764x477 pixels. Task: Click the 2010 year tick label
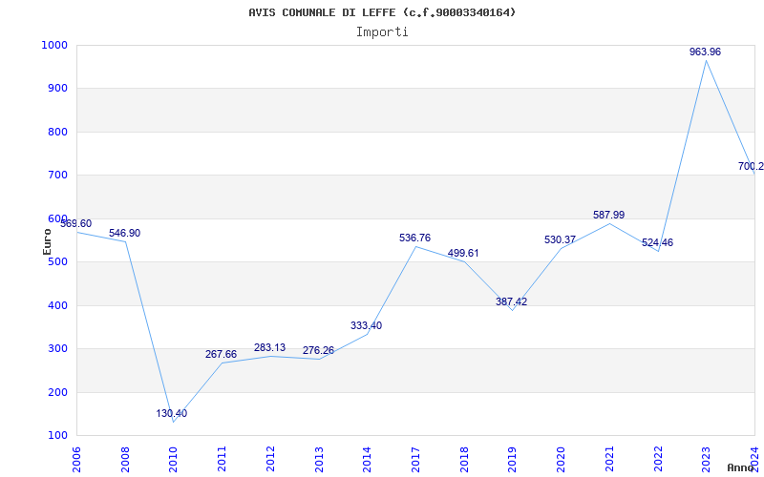click(x=173, y=460)
